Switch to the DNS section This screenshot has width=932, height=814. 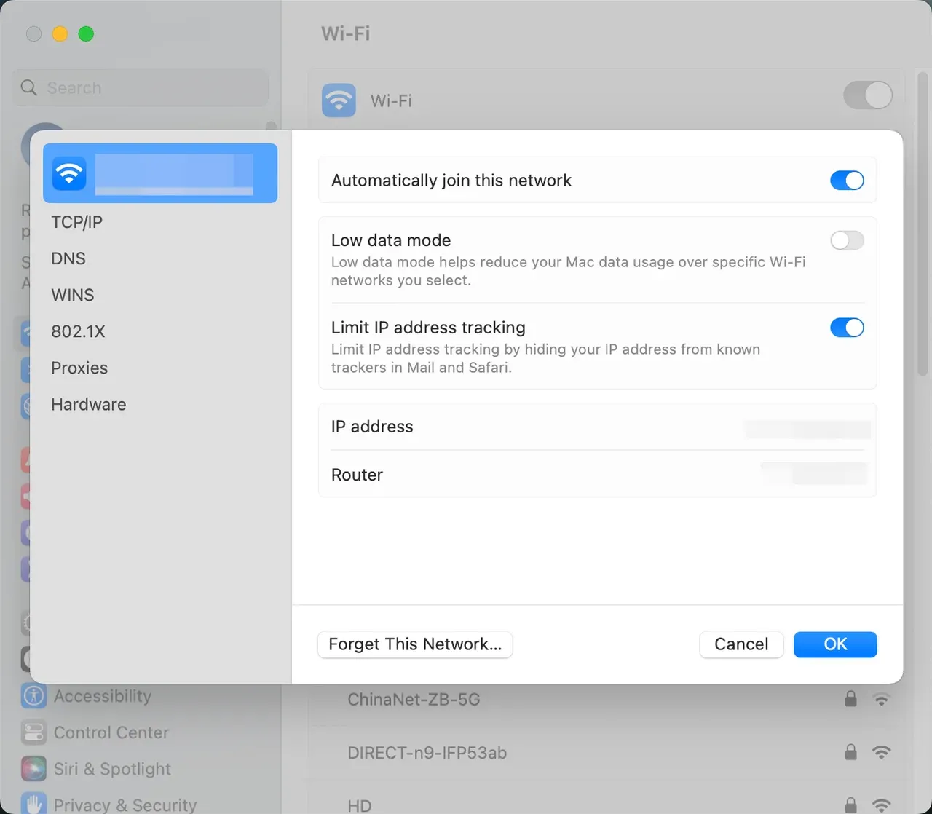pyautogui.click(x=68, y=258)
